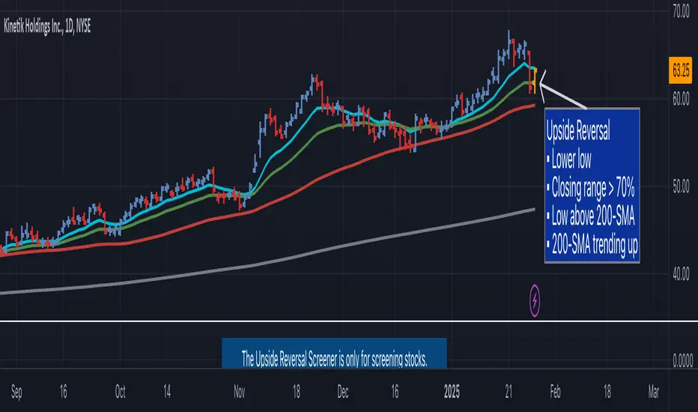Select the Kinetik Holdings Inc. chart title
This screenshot has height=412, width=698.
[x=47, y=27]
